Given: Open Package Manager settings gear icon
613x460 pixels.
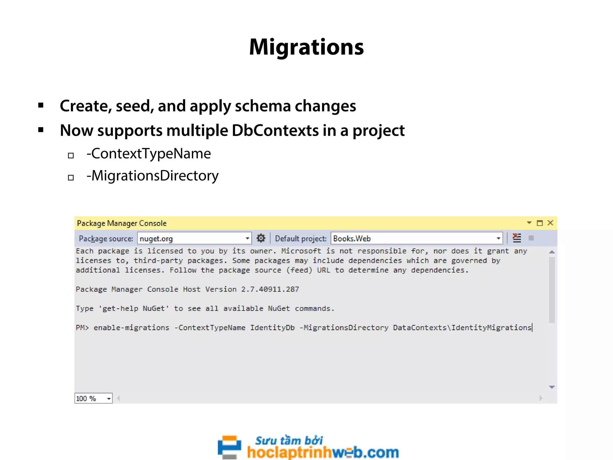Looking at the screenshot, I should pos(261,238).
